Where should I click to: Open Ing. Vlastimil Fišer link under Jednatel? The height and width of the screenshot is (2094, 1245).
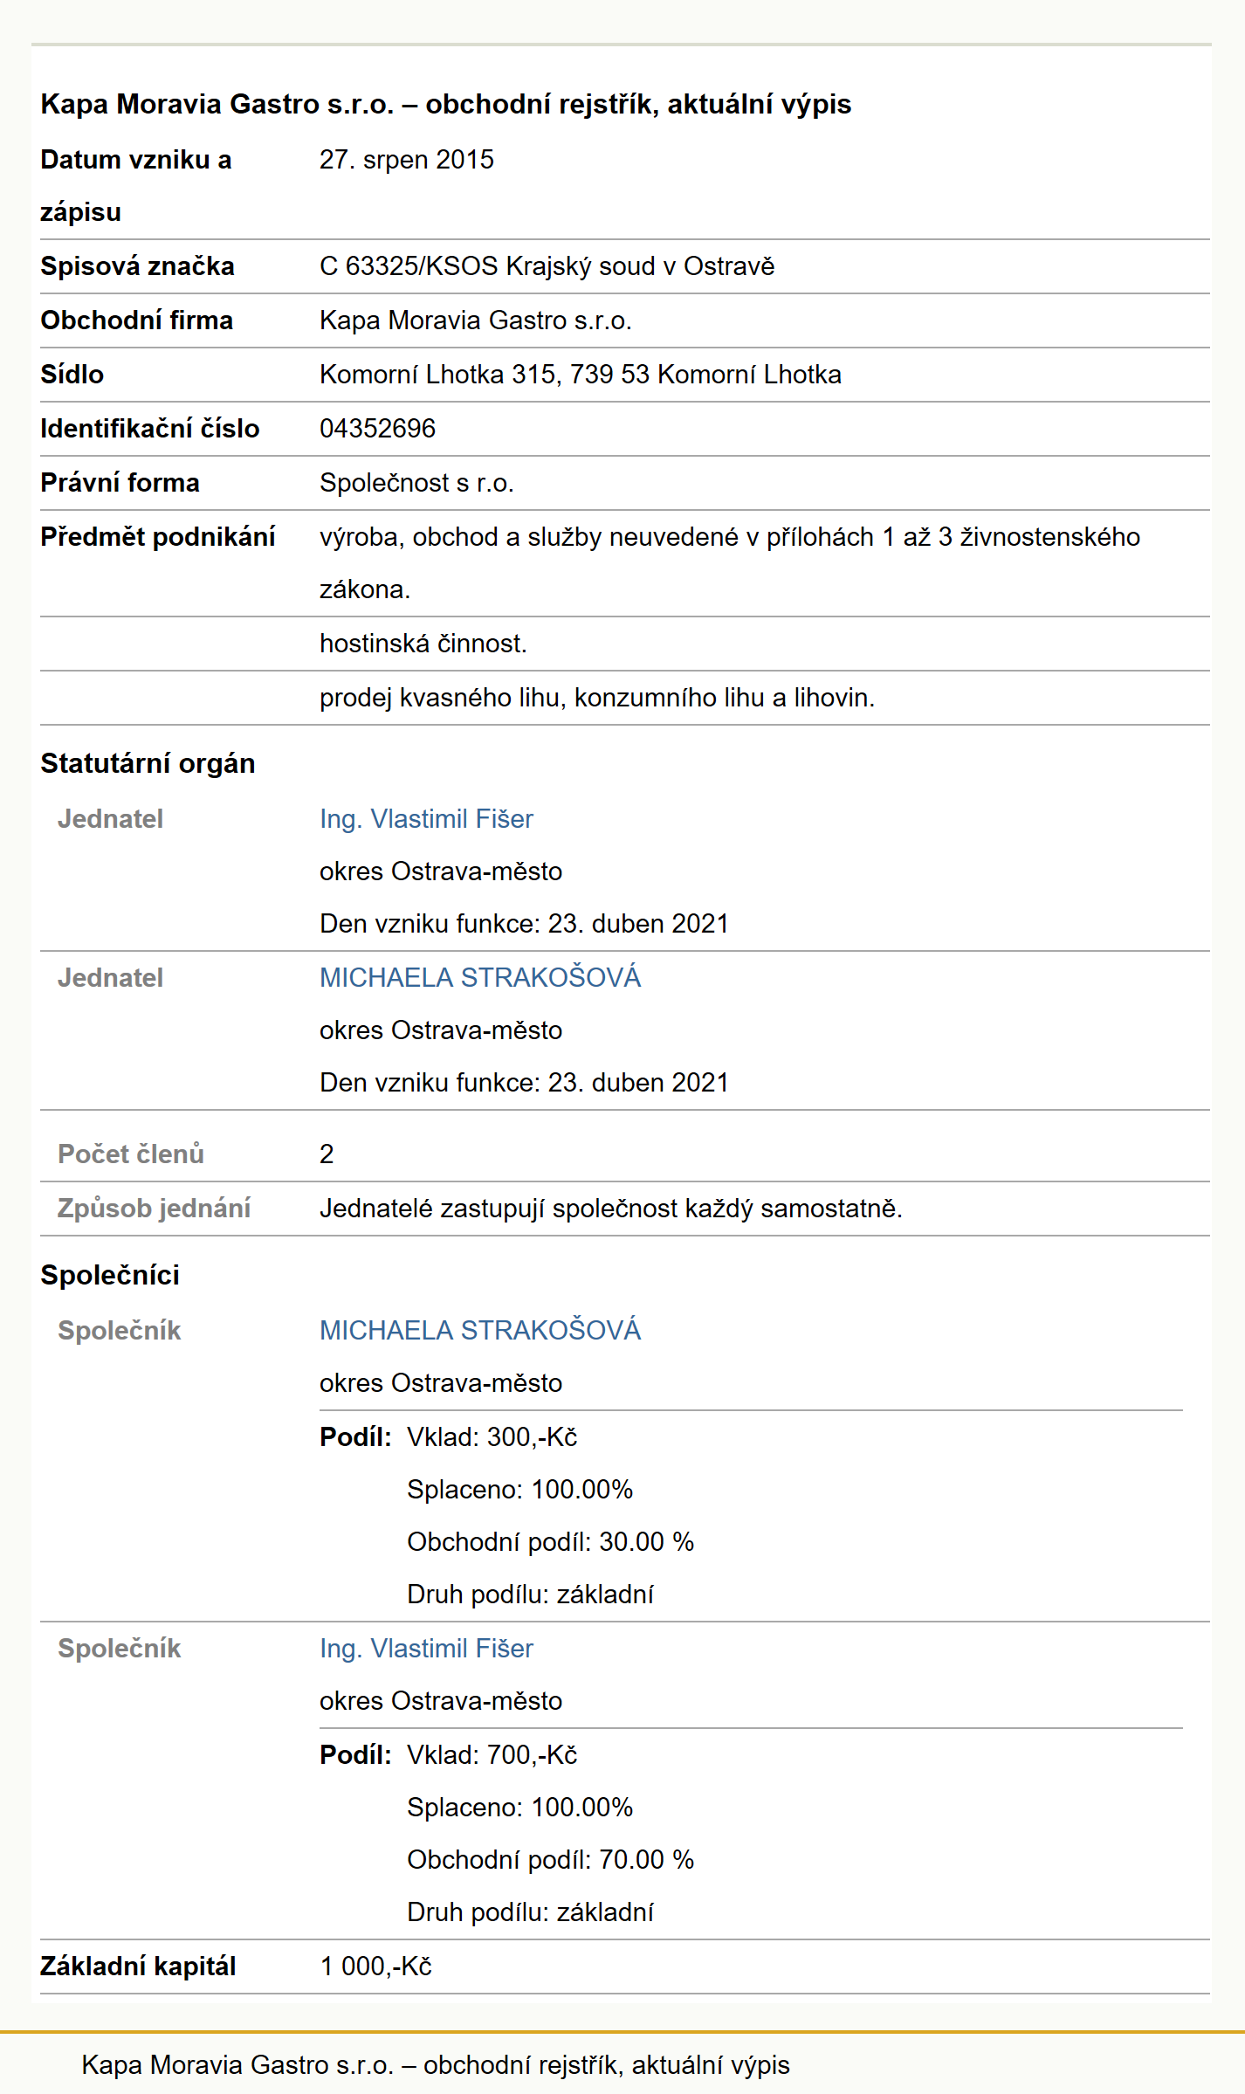[x=426, y=819]
